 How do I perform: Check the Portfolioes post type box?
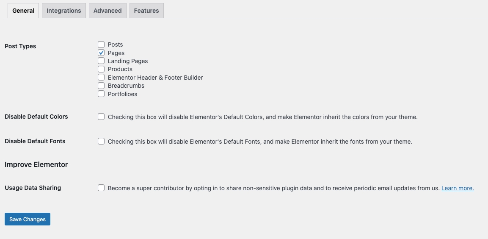pos(101,94)
